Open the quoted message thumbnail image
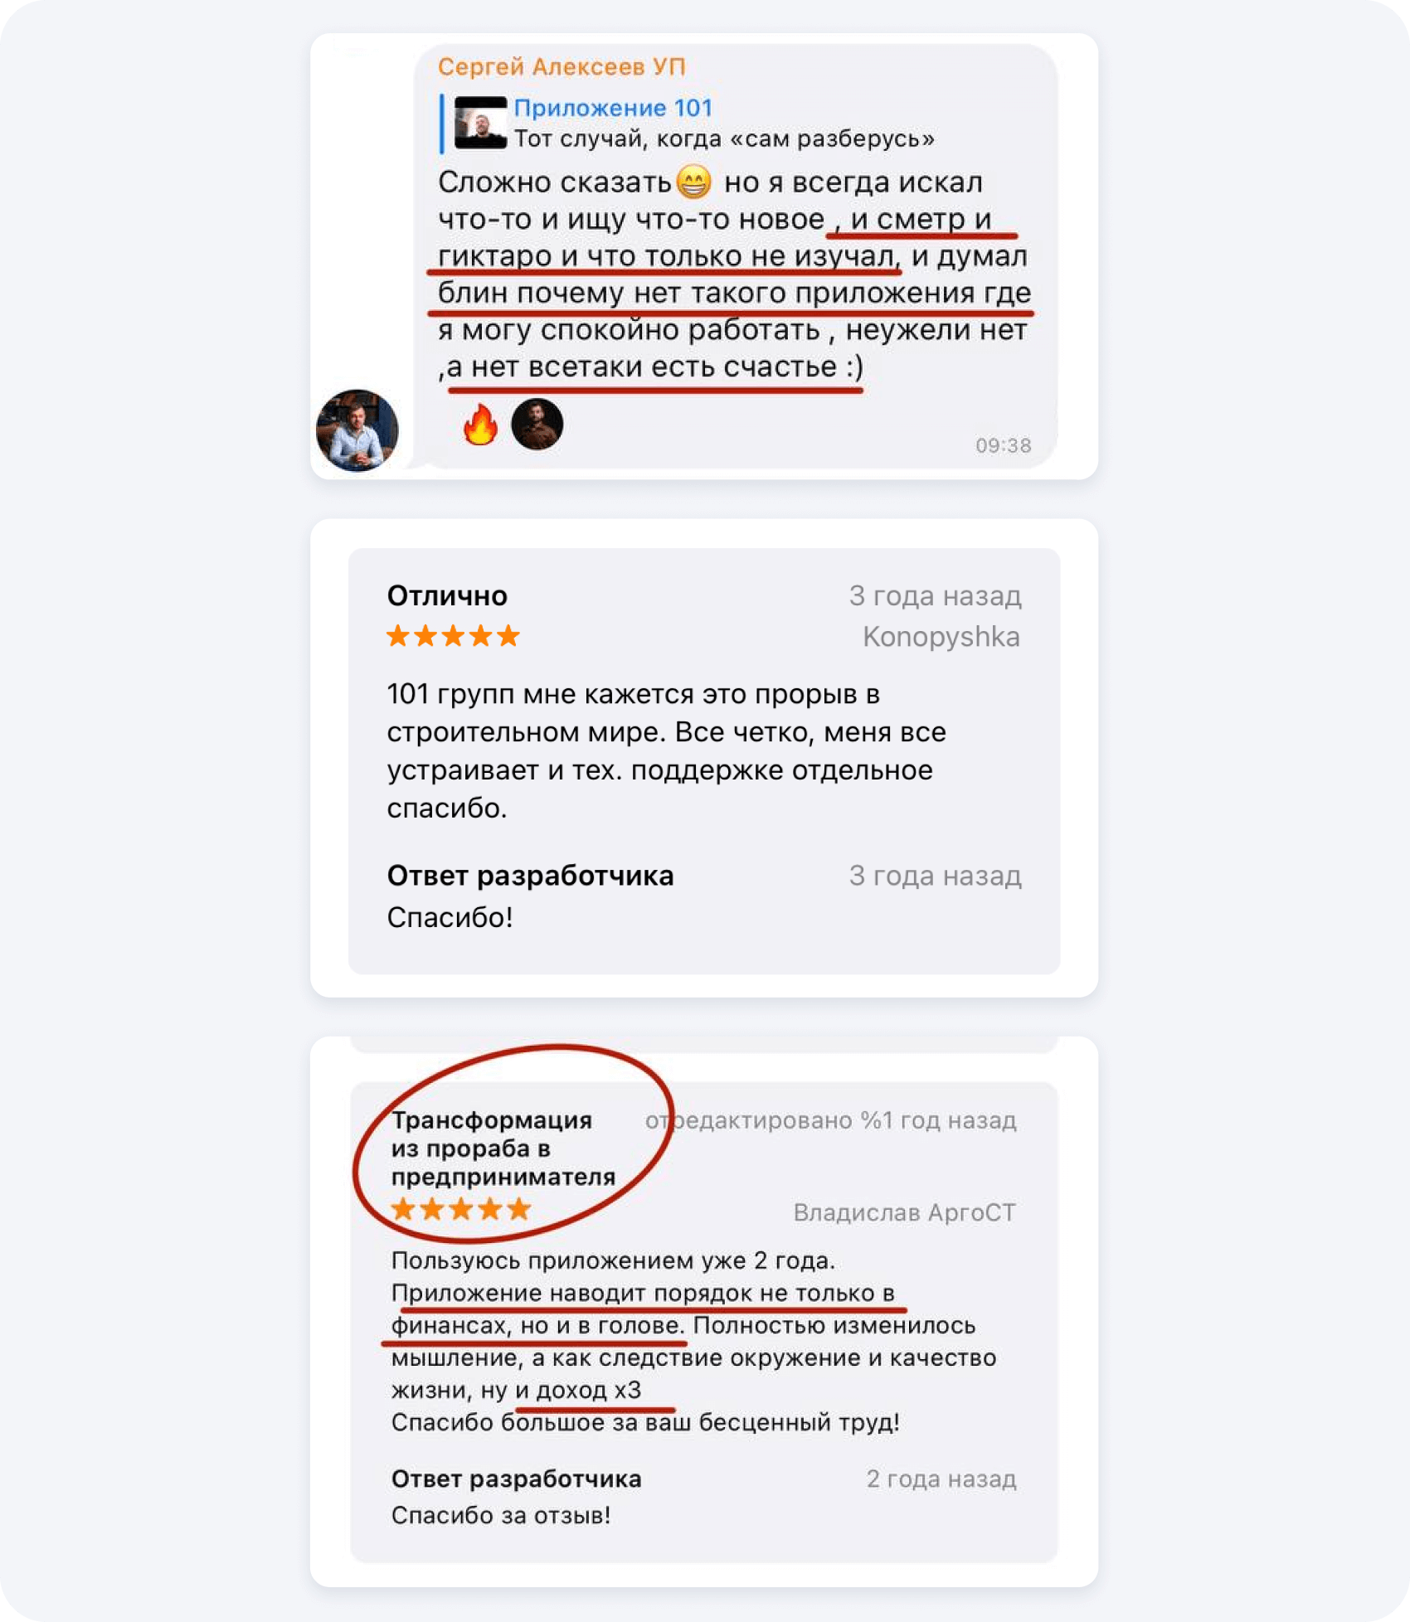This screenshot has width=1410, height=1622. coord(480,123)
